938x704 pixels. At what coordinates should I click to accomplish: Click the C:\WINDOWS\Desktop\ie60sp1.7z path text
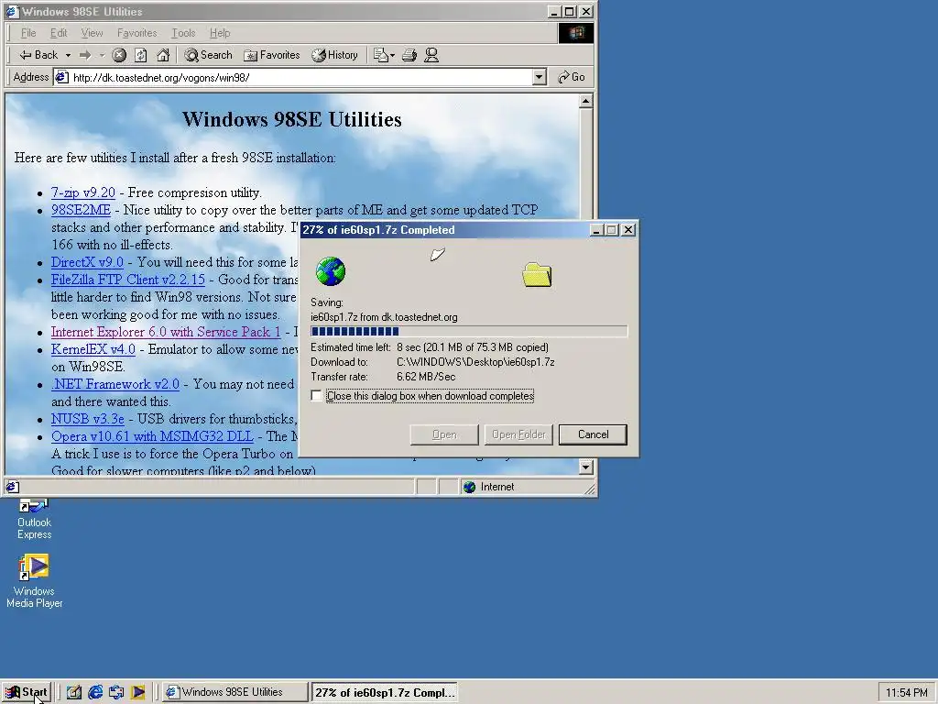(475, 362)
